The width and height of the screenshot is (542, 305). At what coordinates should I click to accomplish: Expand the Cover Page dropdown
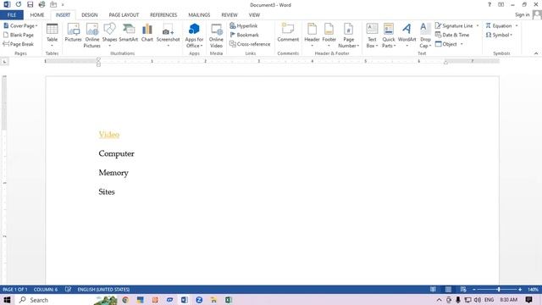tap(36, 26)
